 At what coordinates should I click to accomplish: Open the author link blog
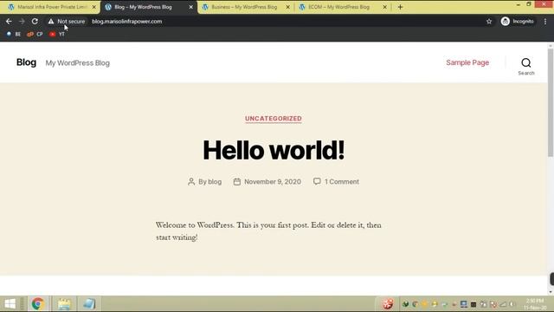[215, 182]
